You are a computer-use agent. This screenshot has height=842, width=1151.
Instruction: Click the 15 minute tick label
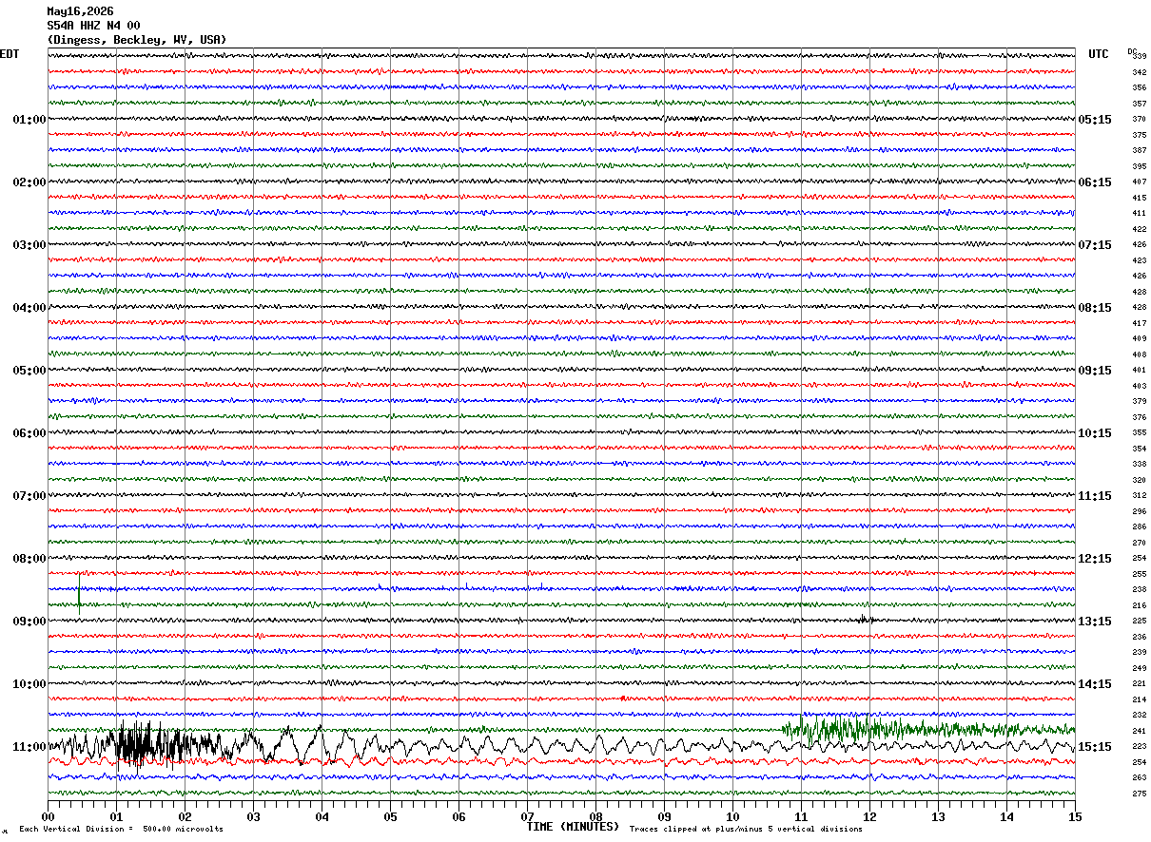click(x=1074, y=816)
